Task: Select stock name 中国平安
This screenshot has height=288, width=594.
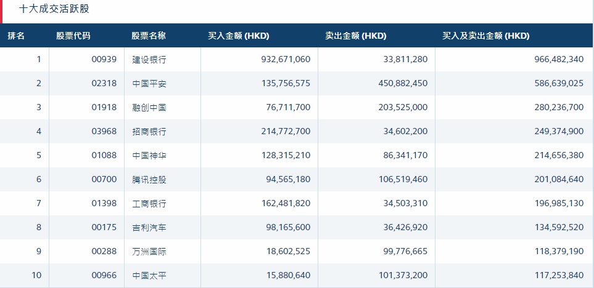Action: [149, 84]
